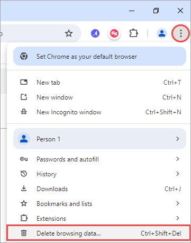Image resolution: width=191 pixels, height=243 pixels.
Task: Click the New window icon in the menu
Action: tap(24, 97)
